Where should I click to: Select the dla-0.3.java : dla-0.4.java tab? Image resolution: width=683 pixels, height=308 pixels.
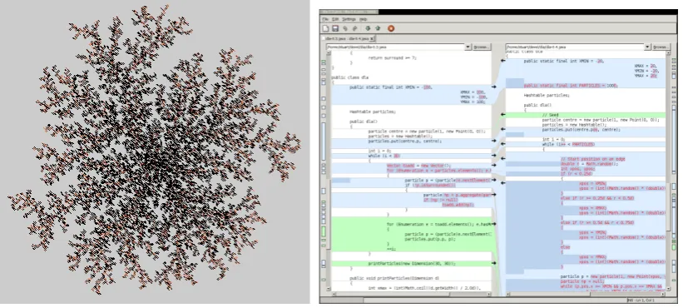point(348,39)
